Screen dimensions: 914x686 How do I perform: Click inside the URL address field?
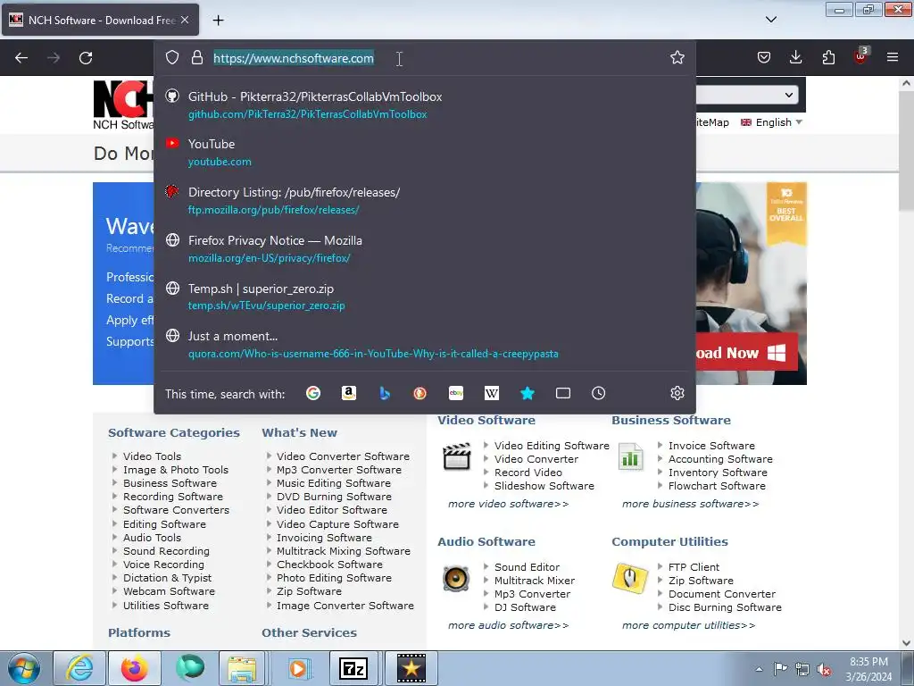point(437,58)
